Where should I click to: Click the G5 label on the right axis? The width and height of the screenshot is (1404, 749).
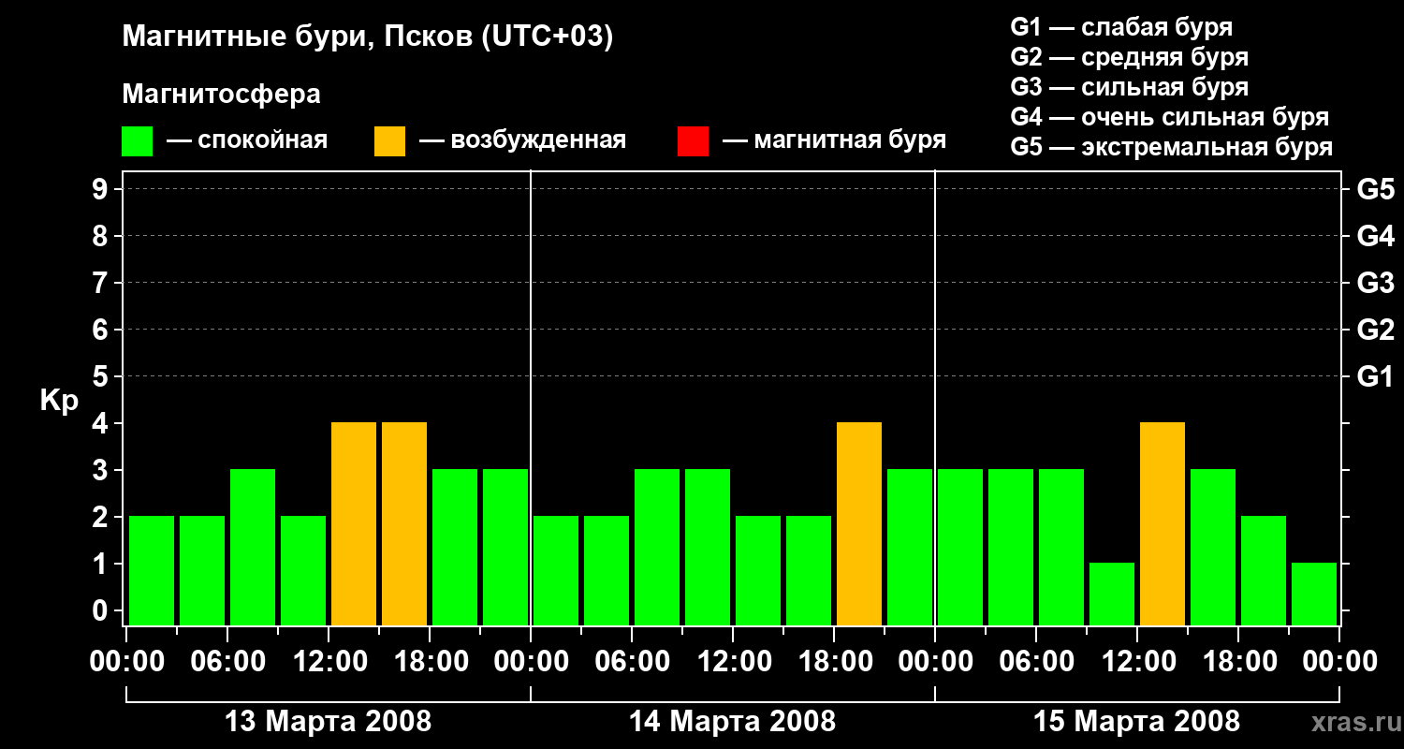[1375, 189]
